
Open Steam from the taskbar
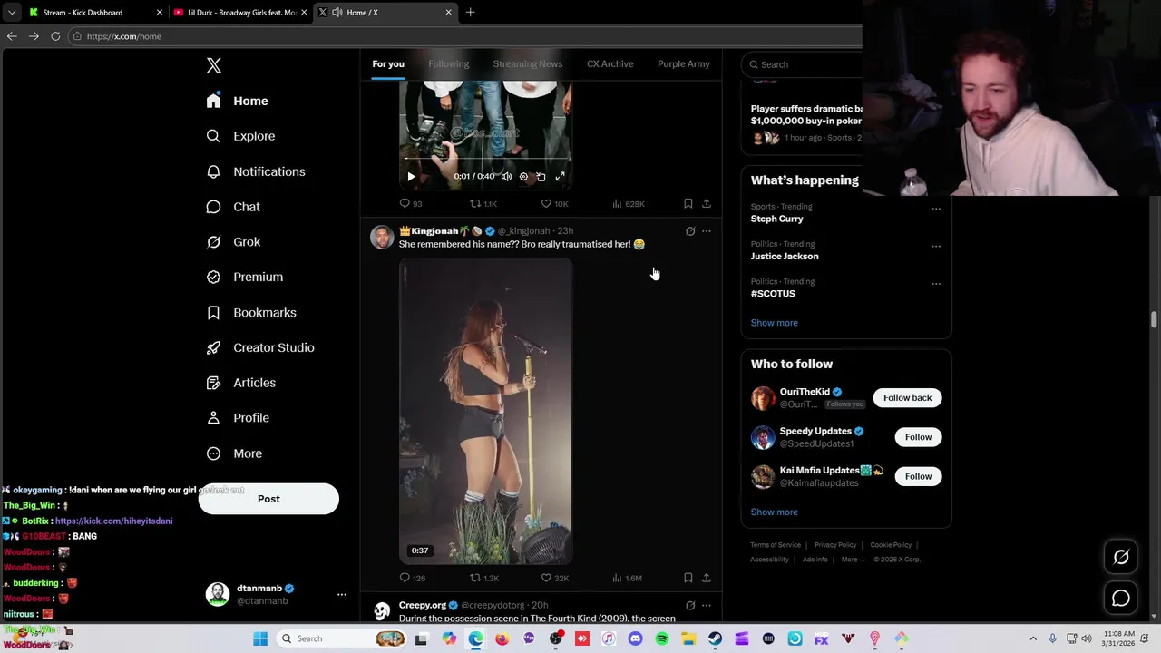coord(716,639)
